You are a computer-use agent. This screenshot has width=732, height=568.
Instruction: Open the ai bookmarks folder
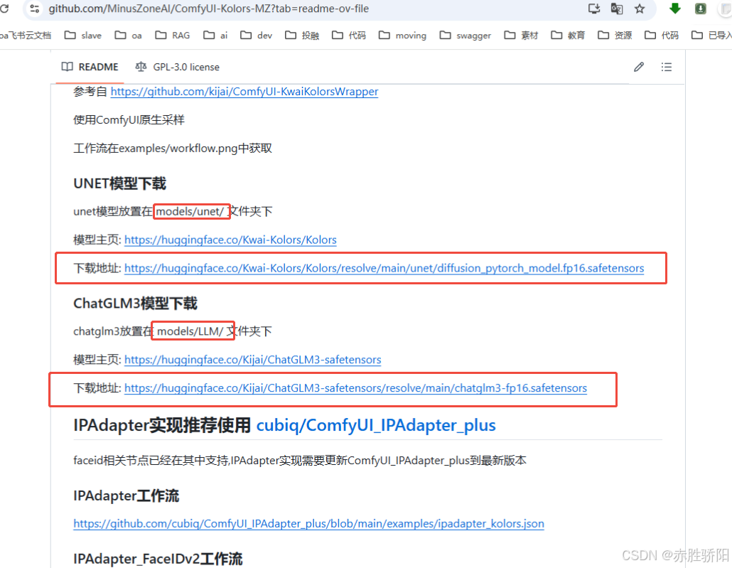click(x=215, y=36)
